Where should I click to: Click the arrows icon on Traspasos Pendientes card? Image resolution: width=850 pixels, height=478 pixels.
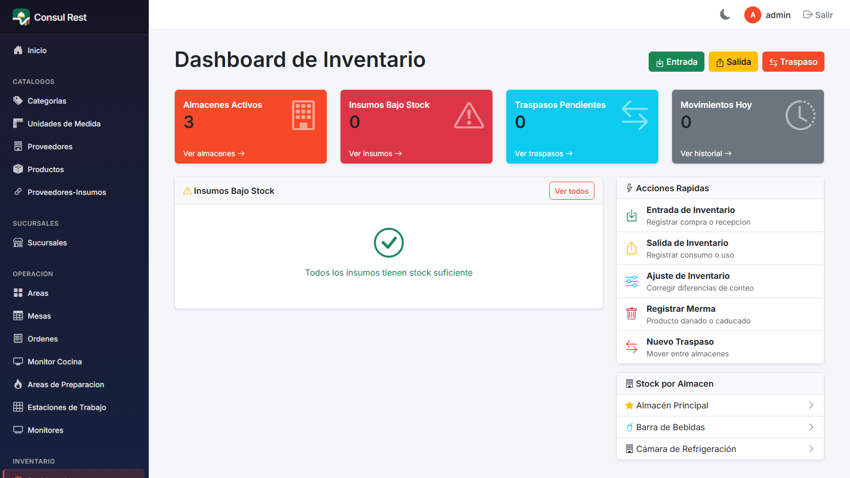point(635,115)
